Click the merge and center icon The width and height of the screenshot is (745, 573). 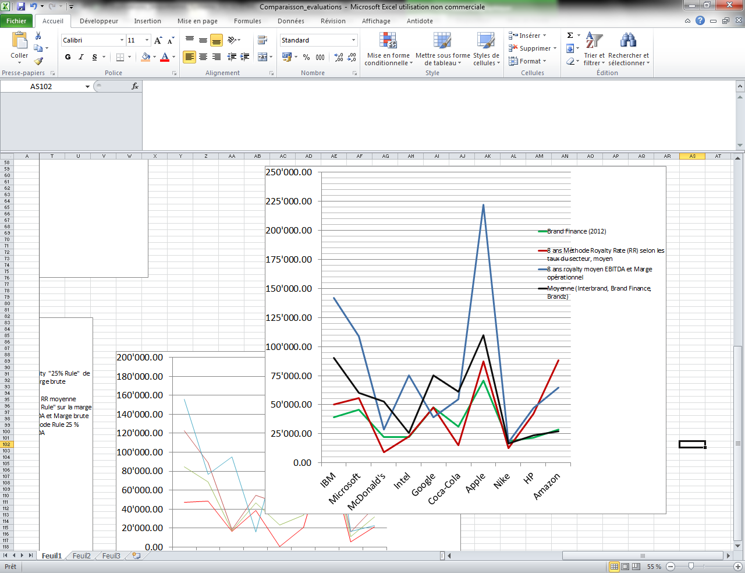tap(262, 57)
